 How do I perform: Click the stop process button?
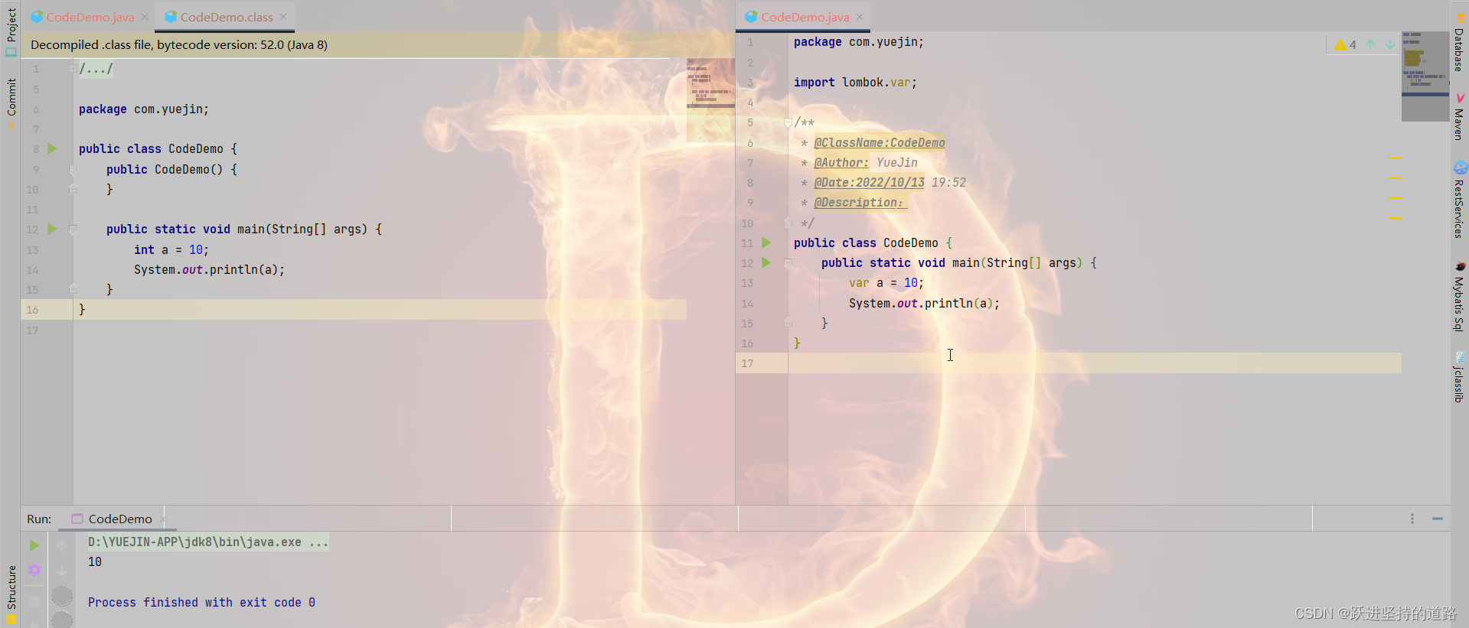click(34, 602)
